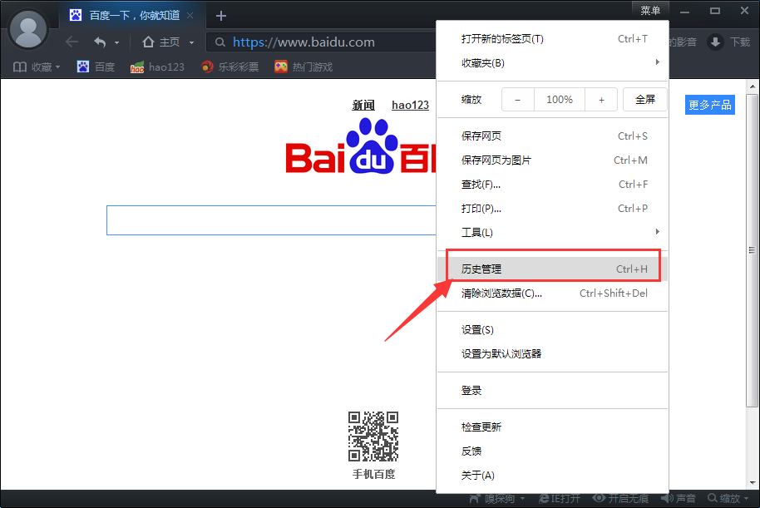760x508 pixels.
Task: Click the Baidu search input box
Action: [271, 220]
